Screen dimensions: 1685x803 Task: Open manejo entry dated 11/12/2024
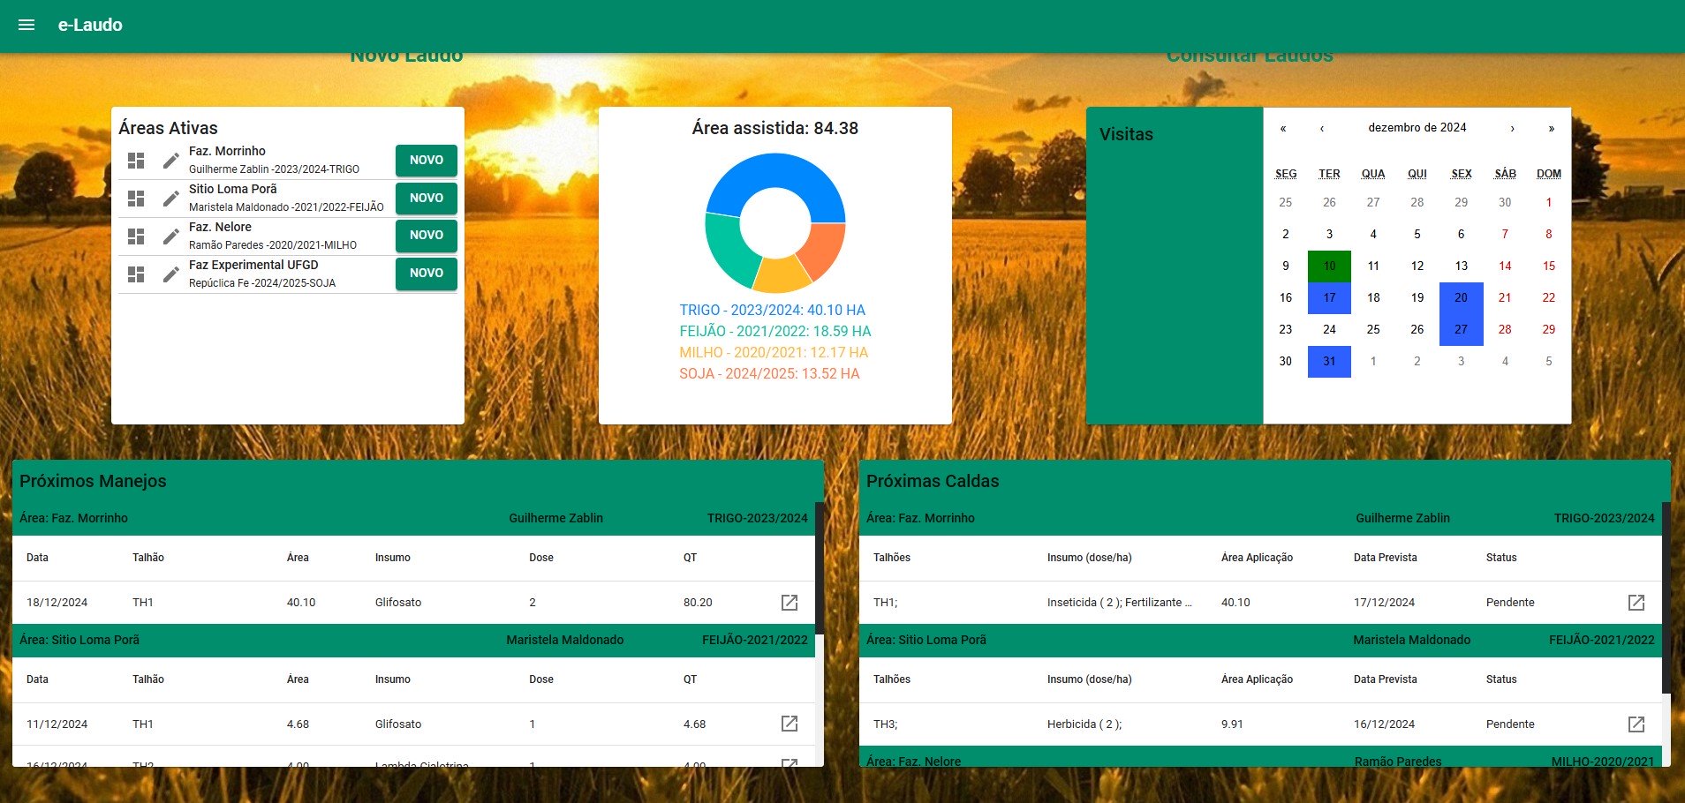click(789, 724)
